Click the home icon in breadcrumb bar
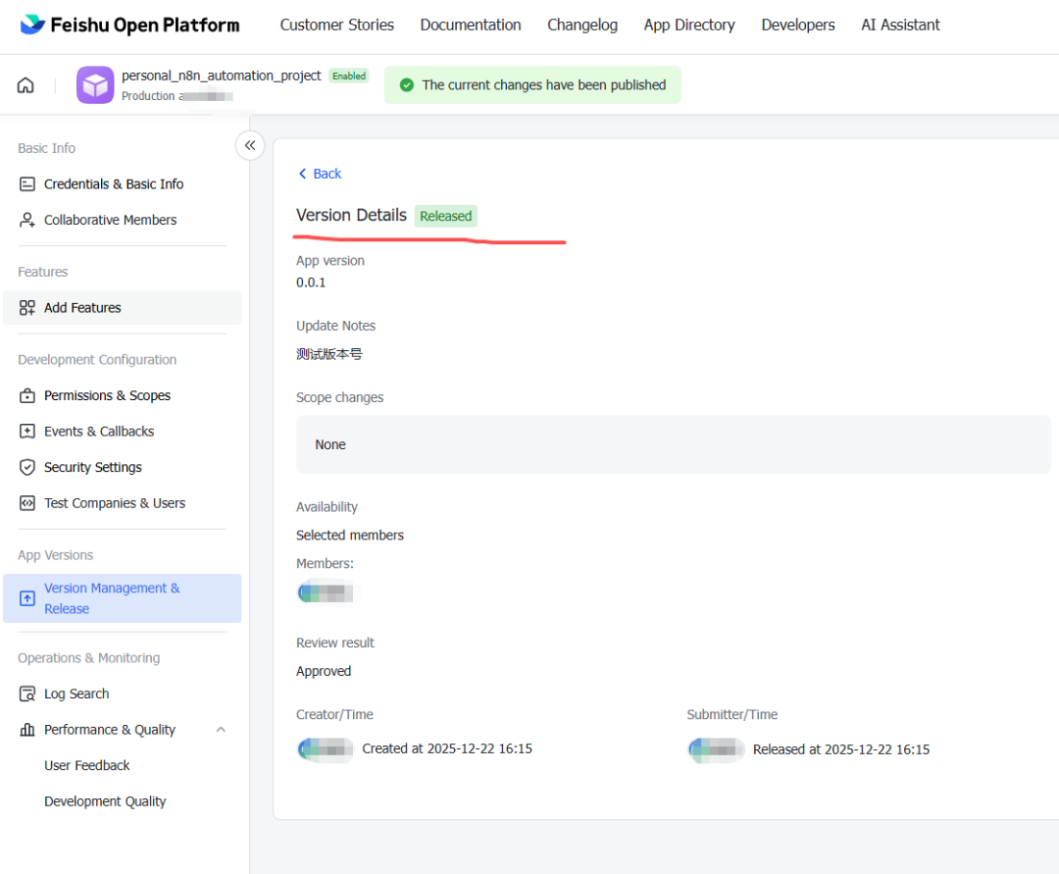This screenshot has height=874, width=1059. click(x=25, y=85)
